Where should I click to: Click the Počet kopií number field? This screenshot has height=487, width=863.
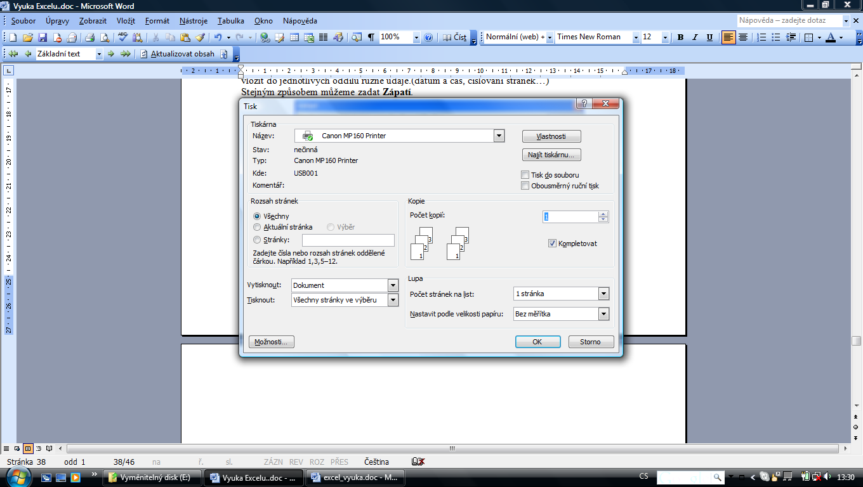tap(570, 217)
